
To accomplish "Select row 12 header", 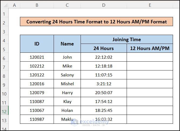I will click(x=4, y=110).
